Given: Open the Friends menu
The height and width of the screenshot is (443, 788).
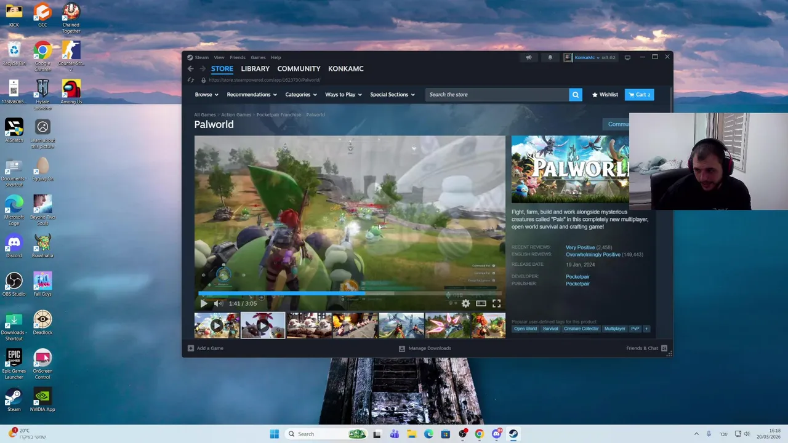Looking at the screenshot, I should coord(238,57).
